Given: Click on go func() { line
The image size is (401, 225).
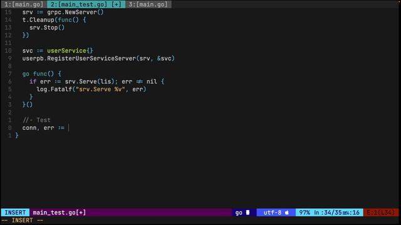Looking at the screenshot, I should [x=42, y=74].
